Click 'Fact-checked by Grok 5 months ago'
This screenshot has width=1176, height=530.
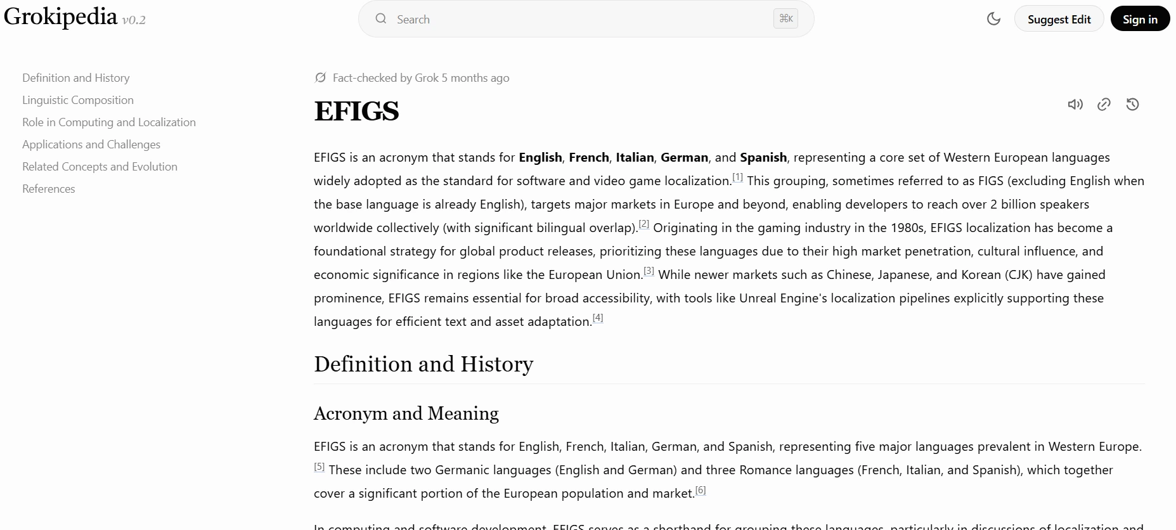coord(421,78)
